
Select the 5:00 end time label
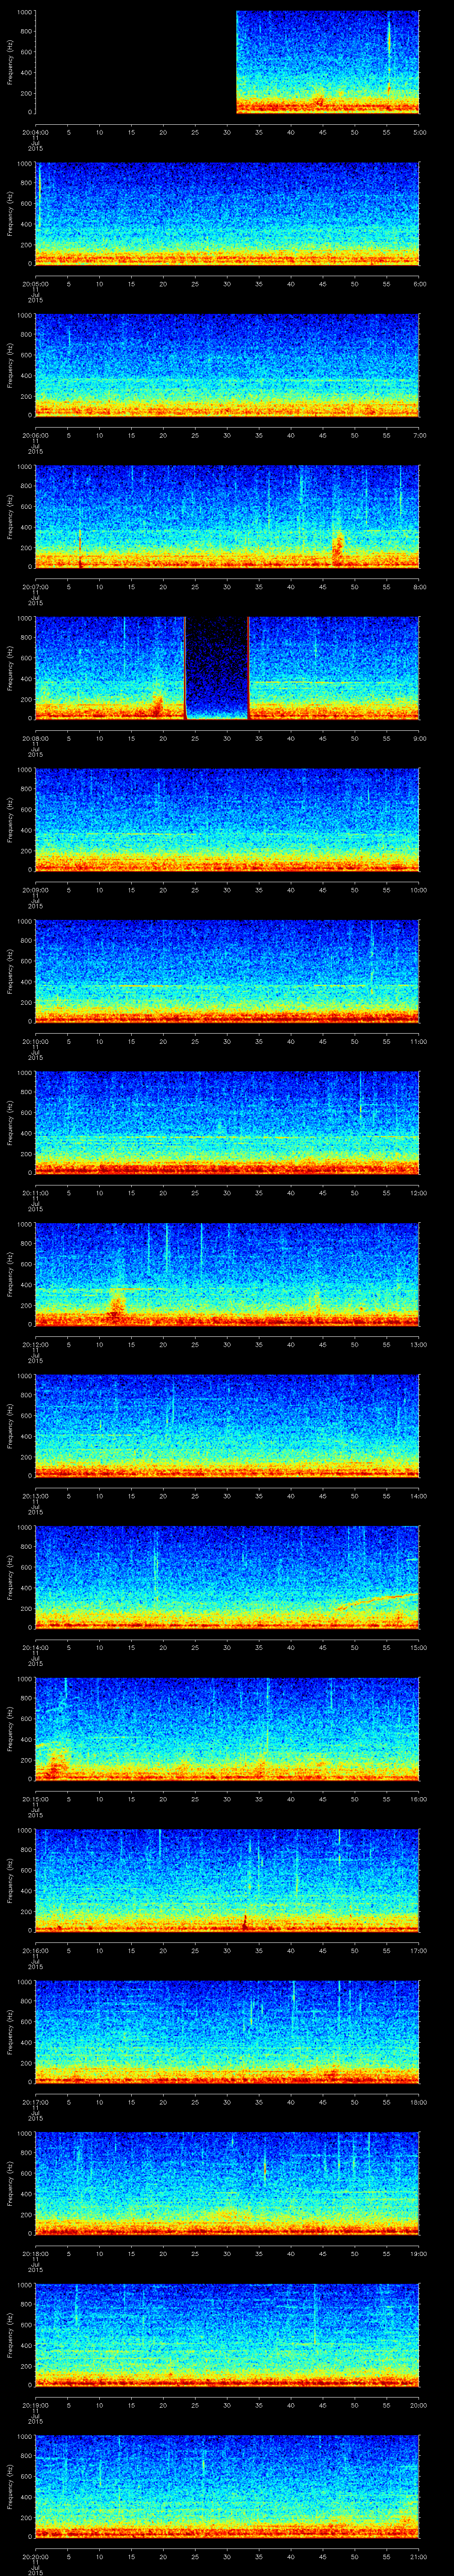419,131
